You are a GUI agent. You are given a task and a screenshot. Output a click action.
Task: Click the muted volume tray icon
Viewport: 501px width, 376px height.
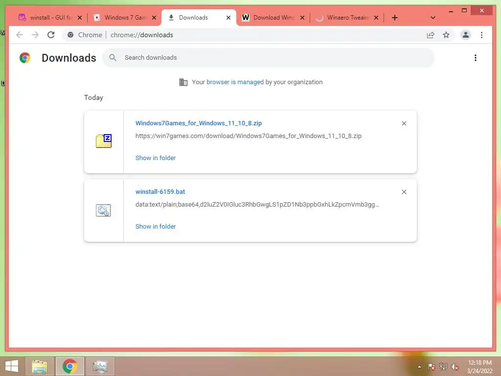455,367
